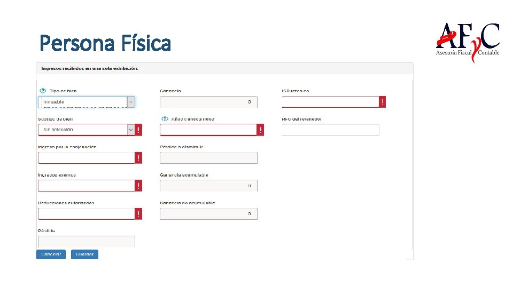Focus the Ingreso por la enajenación field
513x288 pixels.
click(x=86, y=157)
